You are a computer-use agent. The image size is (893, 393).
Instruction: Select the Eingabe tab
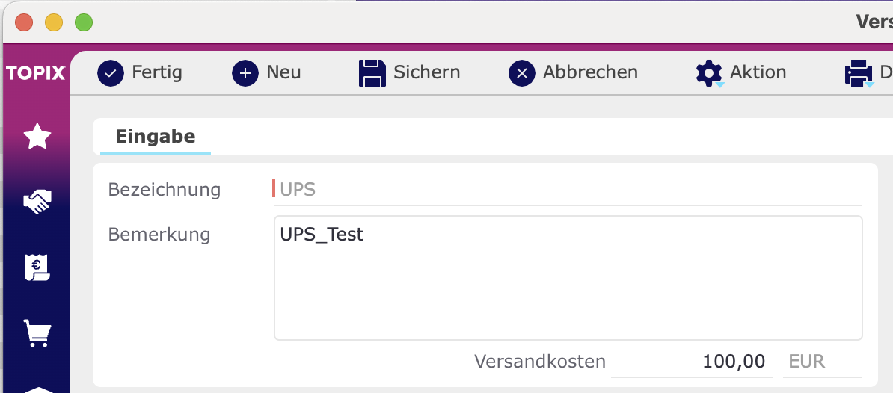click(x=156, y=137)
